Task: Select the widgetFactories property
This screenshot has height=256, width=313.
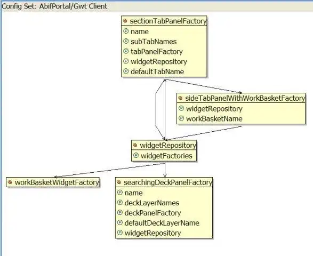Action: tap(166, 156)
